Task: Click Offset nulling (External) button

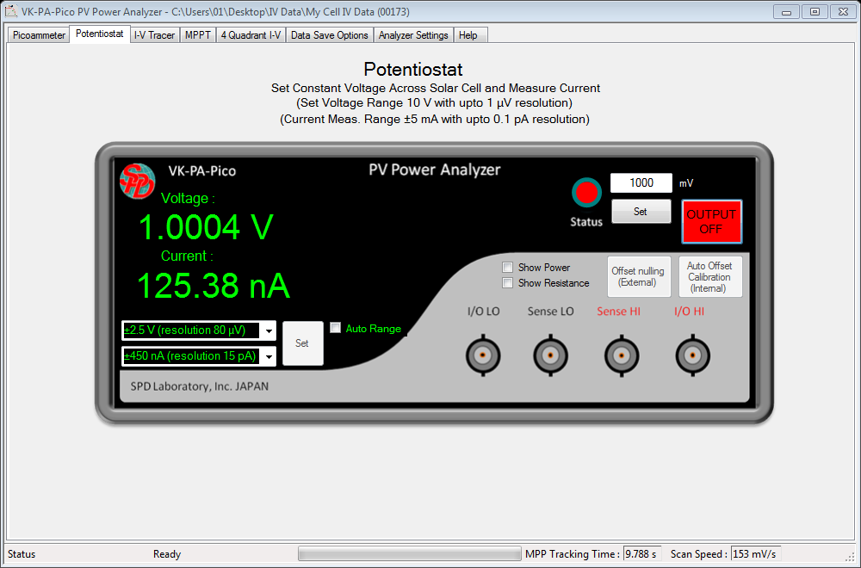Action: pos(639,276)
